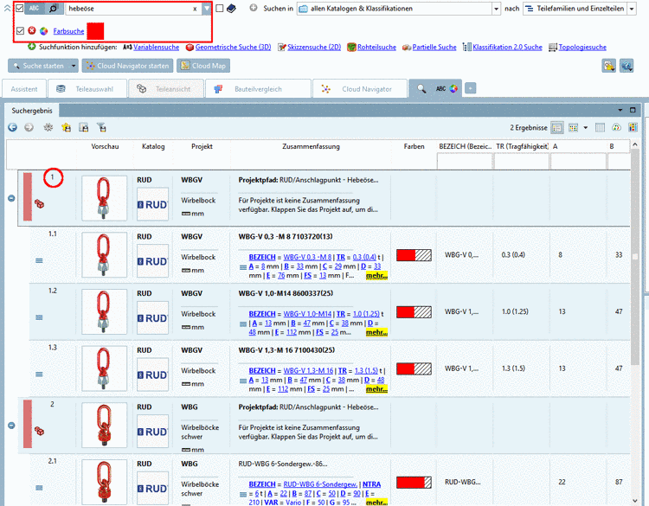The height and width of the screenshot is (506, 649).
Task: Click red color bar of WBG-V 1,3-M 16
Action: (x=414, y=368)
